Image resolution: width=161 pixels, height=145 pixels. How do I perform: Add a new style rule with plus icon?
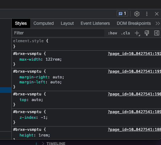pyautogui.click(x=137, y=33)
